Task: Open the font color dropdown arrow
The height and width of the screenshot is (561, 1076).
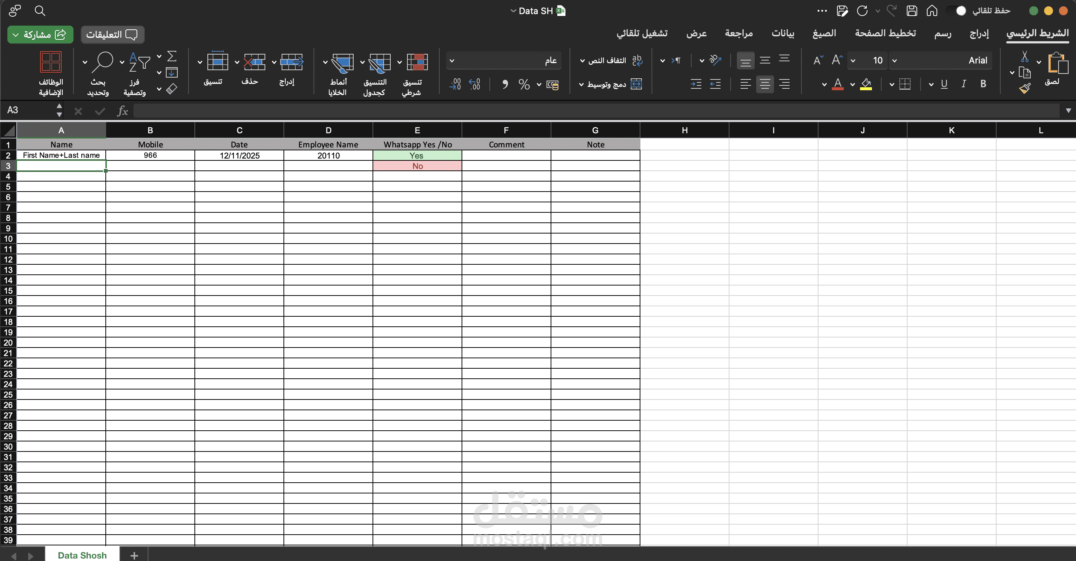Action: (824, 84)
